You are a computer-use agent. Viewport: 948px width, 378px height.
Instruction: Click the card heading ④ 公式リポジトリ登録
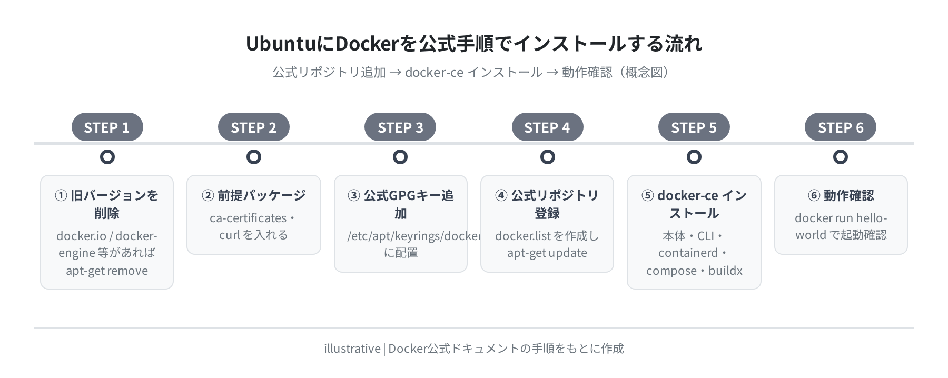click(547, 204)
